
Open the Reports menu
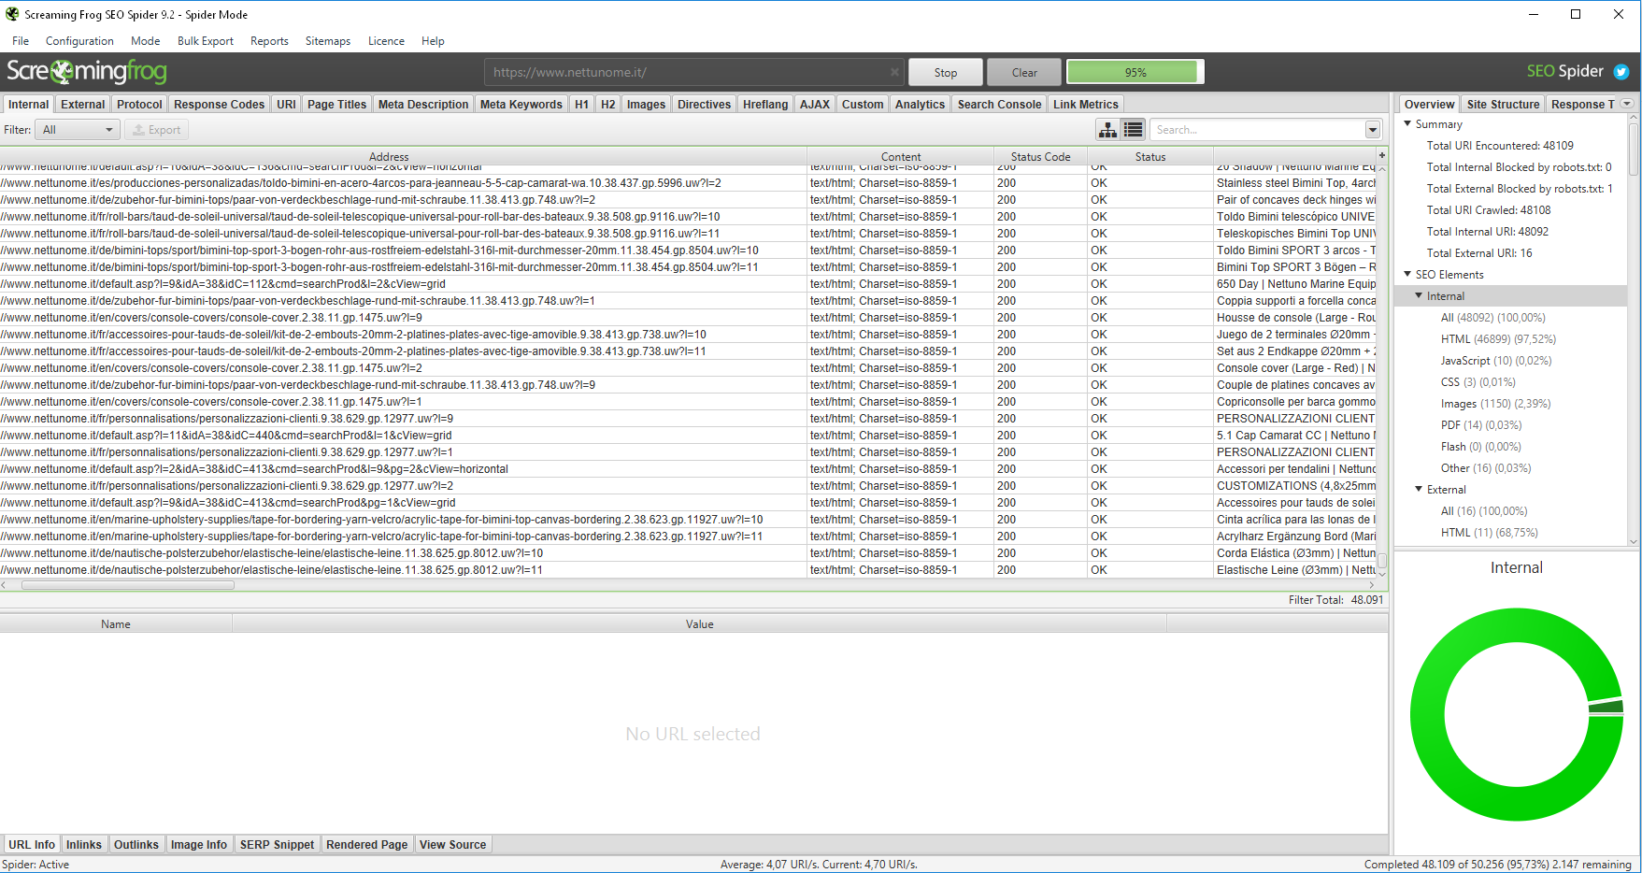click(269, 41)
